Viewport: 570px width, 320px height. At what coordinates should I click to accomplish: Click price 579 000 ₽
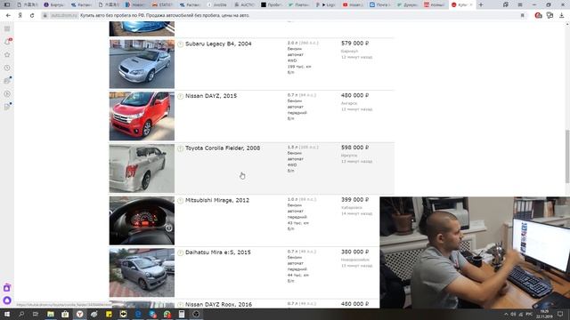[x=354, y=44]
